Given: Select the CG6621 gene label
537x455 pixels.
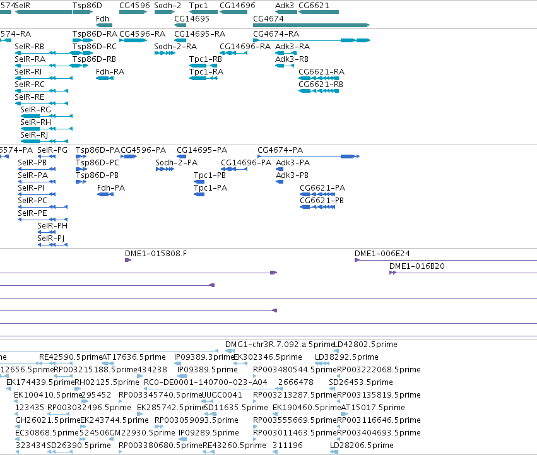Looking at the screenshot, I should [x=314, y=6].
